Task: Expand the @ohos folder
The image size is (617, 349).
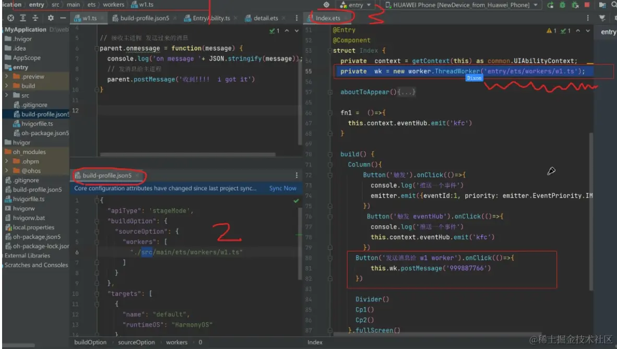Action: [x=7, y=171]
